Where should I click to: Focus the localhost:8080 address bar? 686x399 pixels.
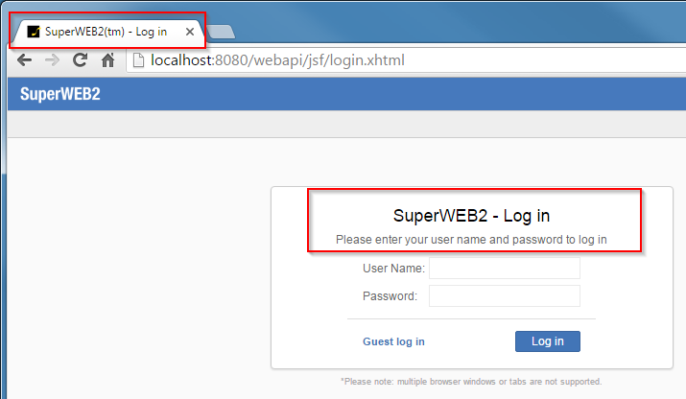384,60
